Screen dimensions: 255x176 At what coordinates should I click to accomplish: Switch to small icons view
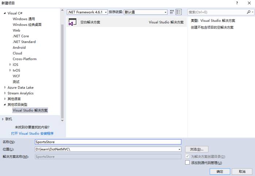coord(172,12)
